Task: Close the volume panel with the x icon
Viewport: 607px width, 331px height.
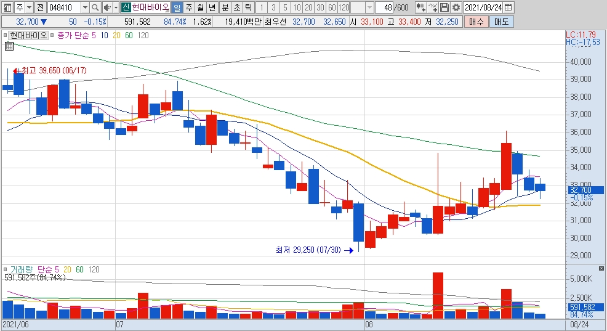Action: (601, 268)
